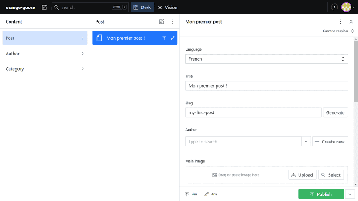
Task: Click the edited 4m pencil icon in the footer
Action: pyautogui.click(x=207, y=194)
